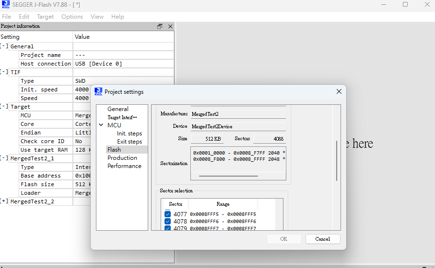
Task: Open the File menu
Action: pyautogui.click(x=6, y=17)
